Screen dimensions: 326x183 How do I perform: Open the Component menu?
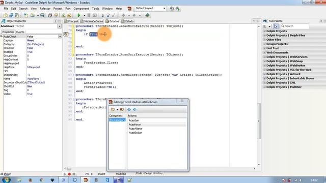point(81,9)
